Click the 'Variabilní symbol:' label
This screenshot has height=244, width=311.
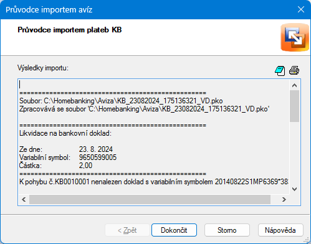pos(45,157)
